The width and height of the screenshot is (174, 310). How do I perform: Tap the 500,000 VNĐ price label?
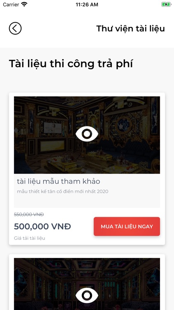pos(42,227)
